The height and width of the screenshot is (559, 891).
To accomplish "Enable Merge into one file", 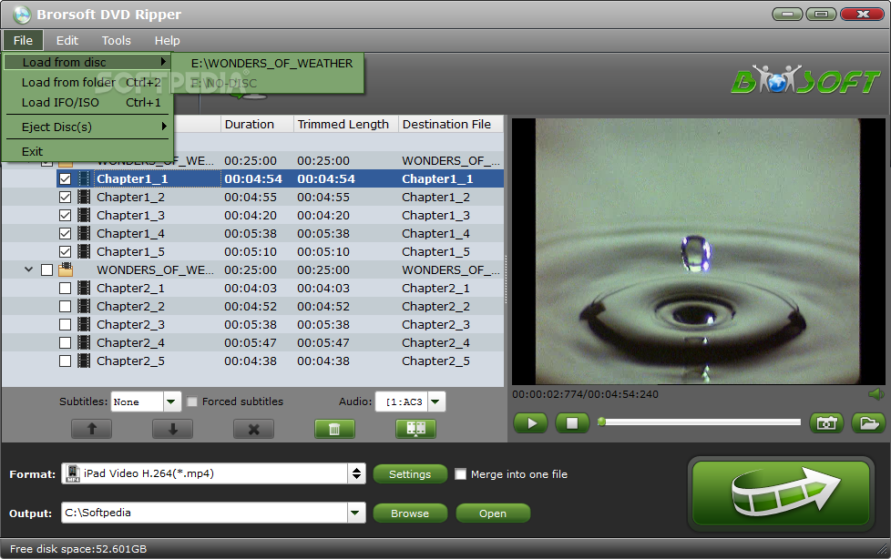I will [x=461, y=473].
